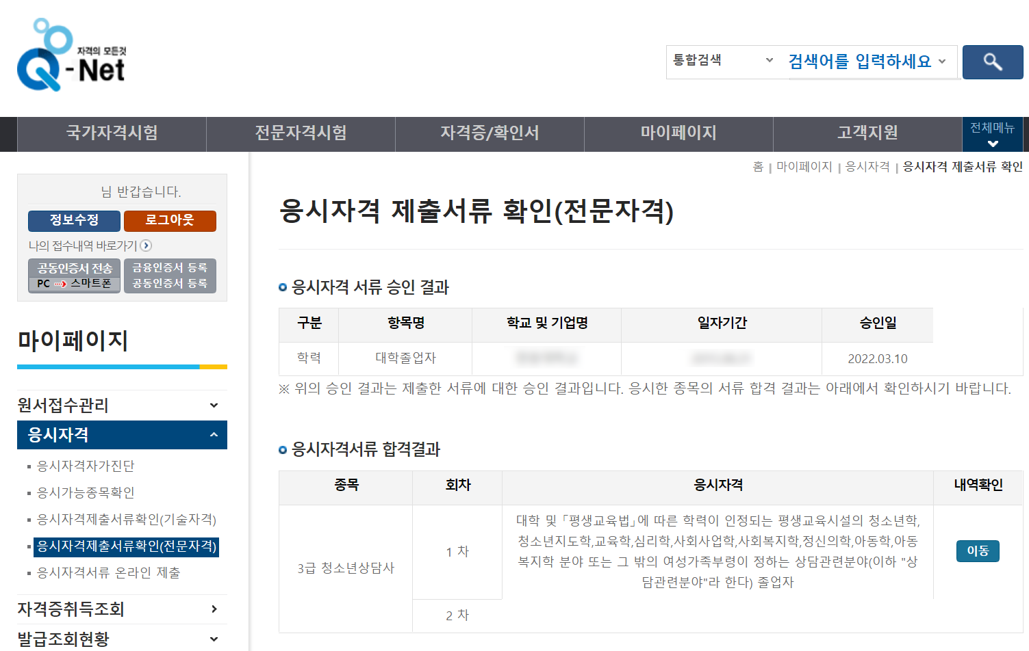Expand the 자격증취득조회 sidebar section
Image resolution: width=1029 pixels, height=651 pixels.
coord(122,609)
